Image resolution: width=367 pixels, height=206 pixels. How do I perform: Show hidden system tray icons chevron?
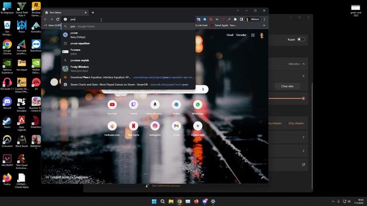pyautogui.click(x=333, y=201)
